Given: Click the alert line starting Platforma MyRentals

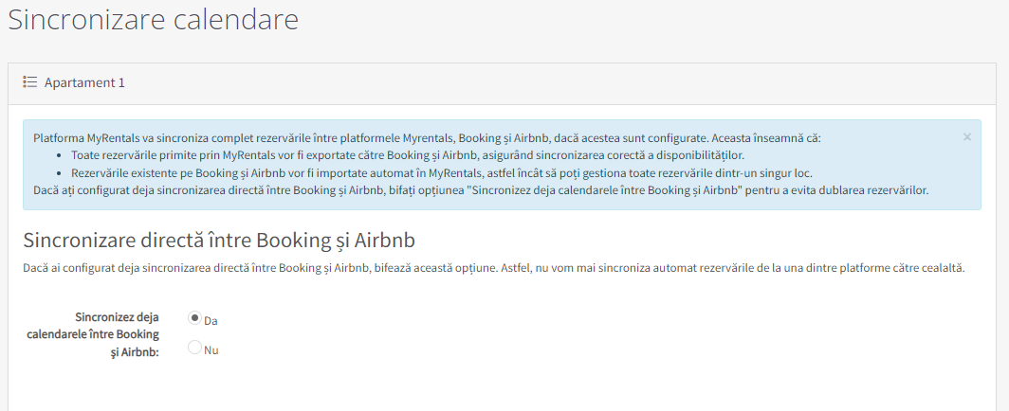Looking at the screenshot, I should tap(428, 137).
